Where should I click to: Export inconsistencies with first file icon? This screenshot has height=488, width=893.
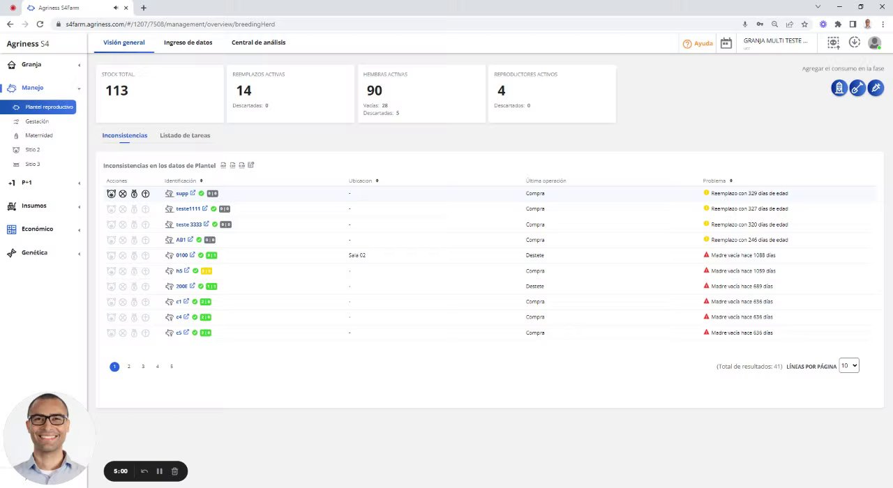(223, 165)
